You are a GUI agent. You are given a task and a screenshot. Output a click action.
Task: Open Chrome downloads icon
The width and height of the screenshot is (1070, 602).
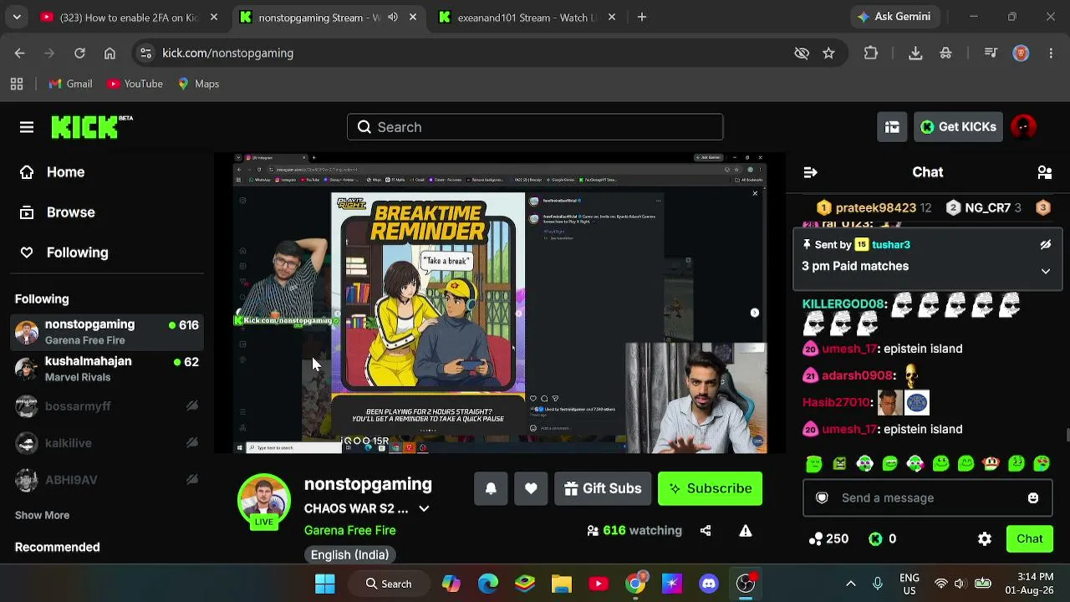coord(915,53)
